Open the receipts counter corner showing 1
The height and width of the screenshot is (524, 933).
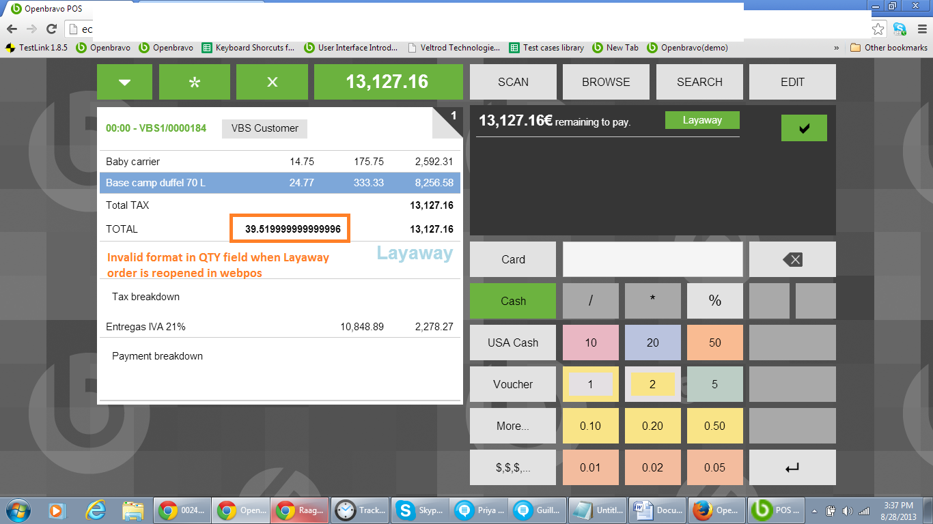pos(448,121)
